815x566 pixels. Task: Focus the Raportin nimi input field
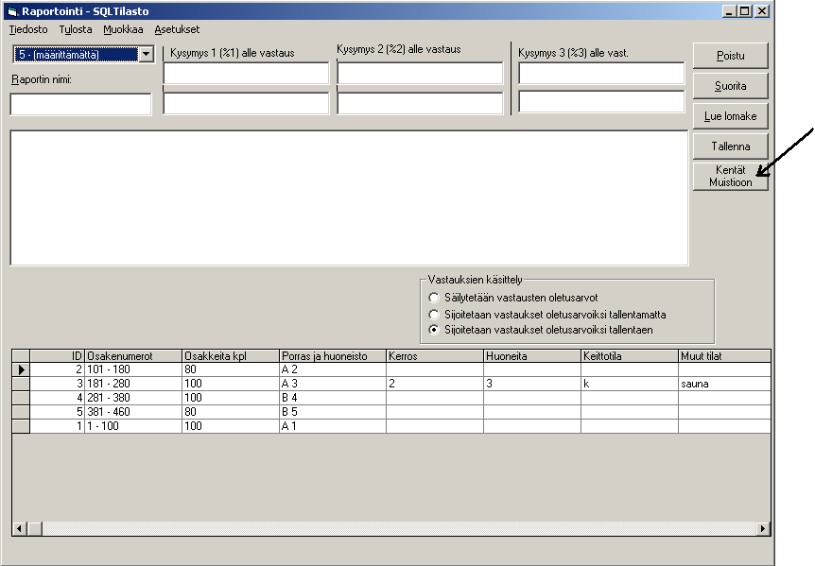tap(80, 104)
